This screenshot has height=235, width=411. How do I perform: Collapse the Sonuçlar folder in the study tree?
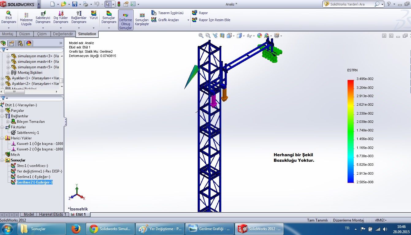[2, 160]
